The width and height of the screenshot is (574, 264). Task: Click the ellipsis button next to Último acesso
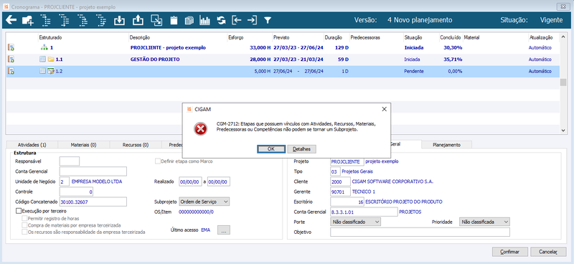[x=224, y=230]
